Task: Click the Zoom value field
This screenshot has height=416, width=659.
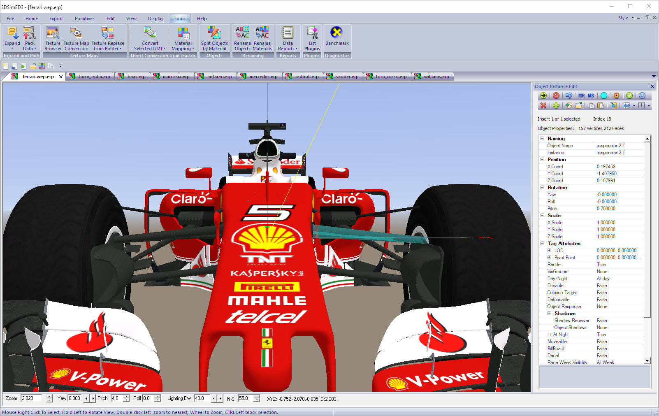Action: coord(31,398)
